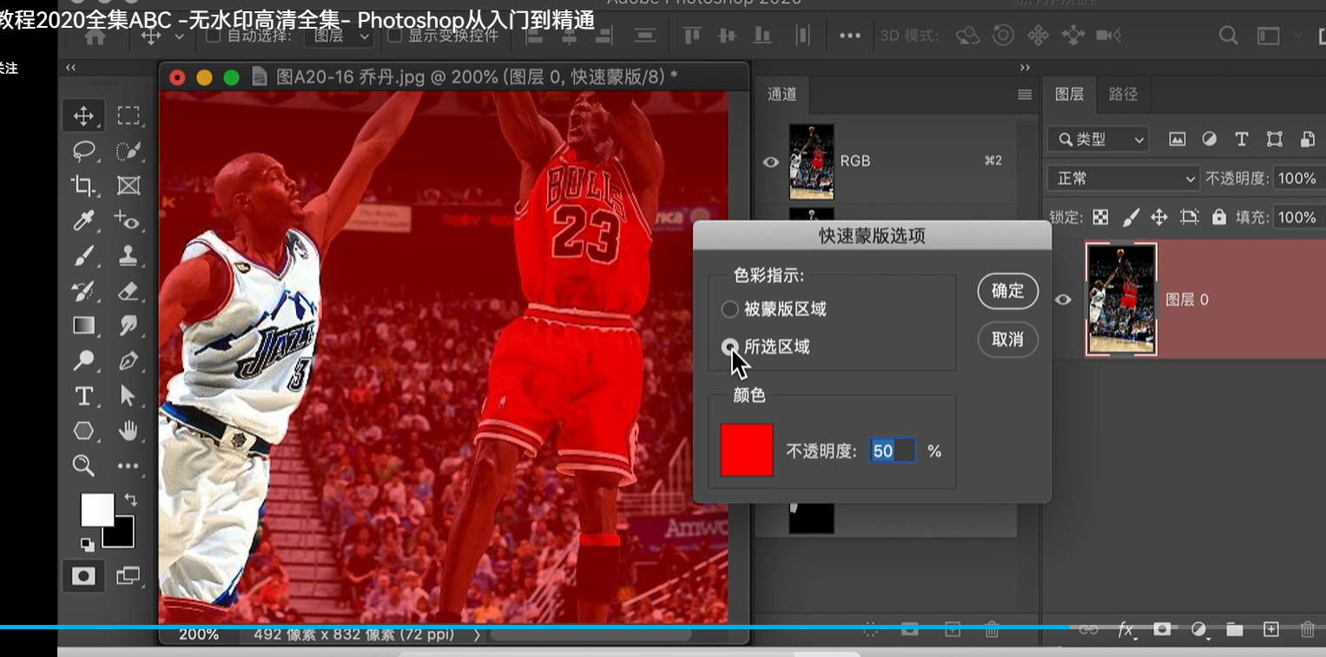Select the Eyedropper tool
This screenshot has width=1326, height=657.
(x=83, y=220)
